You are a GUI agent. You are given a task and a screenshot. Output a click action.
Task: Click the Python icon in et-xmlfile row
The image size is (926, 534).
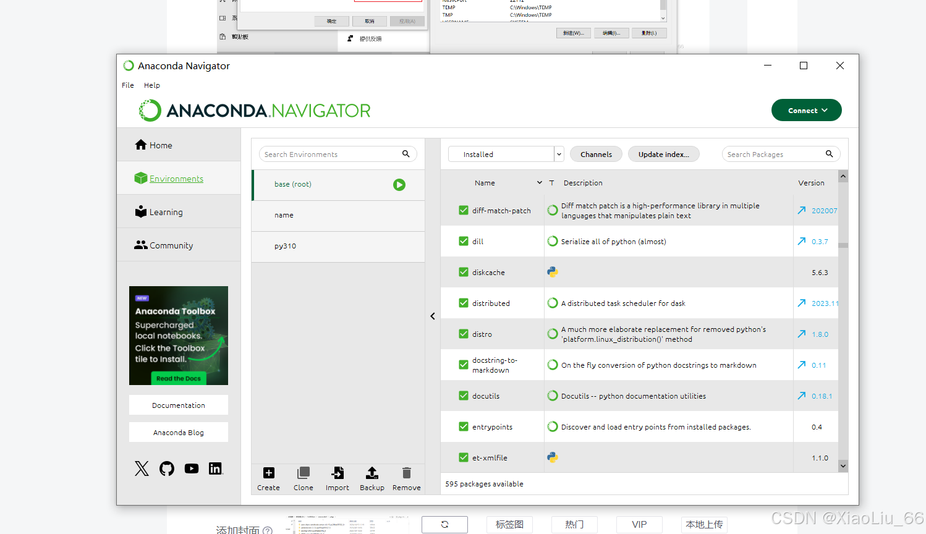tap(553, 457)
